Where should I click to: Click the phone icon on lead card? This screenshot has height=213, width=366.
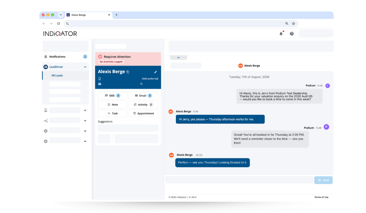[x=99, y=79]
